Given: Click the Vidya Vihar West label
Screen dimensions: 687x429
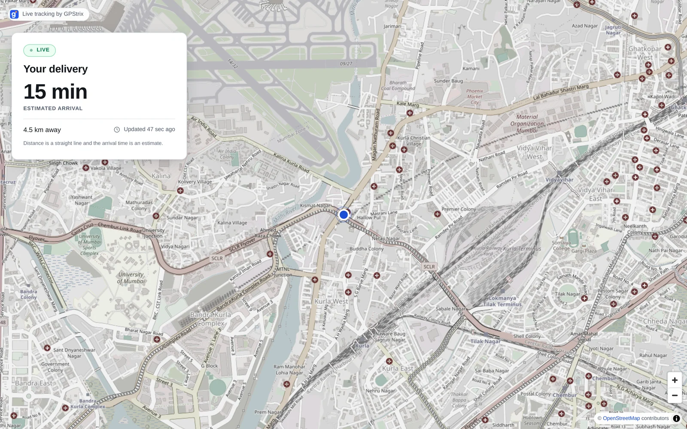Looking at the screenshot, I should 534,152.
